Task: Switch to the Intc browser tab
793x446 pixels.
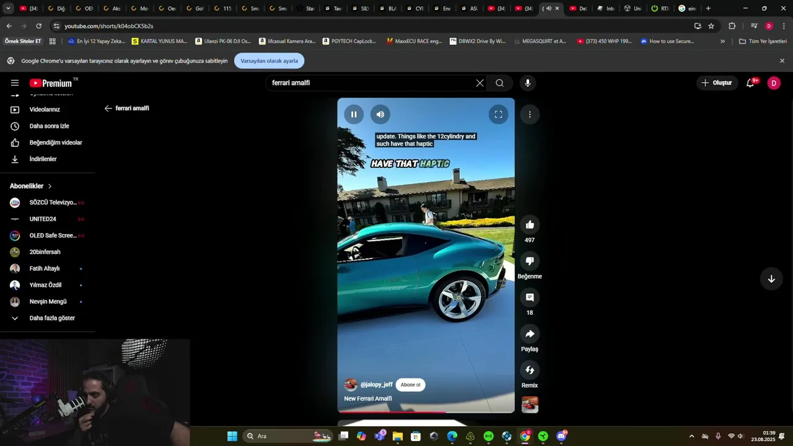Action: pyautogui.click(x=606, y=9)
